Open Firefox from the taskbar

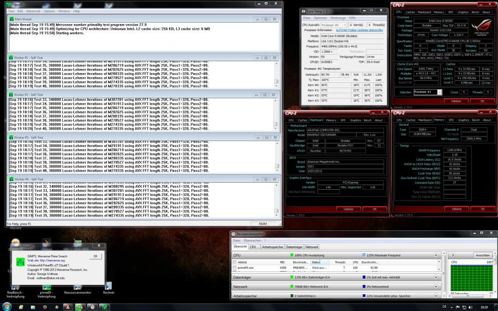(x=45, y=307)
